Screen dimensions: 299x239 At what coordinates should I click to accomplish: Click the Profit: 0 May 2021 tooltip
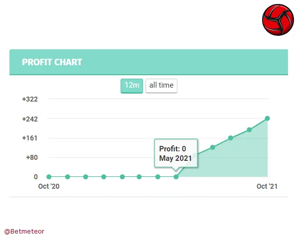point(175,153)
